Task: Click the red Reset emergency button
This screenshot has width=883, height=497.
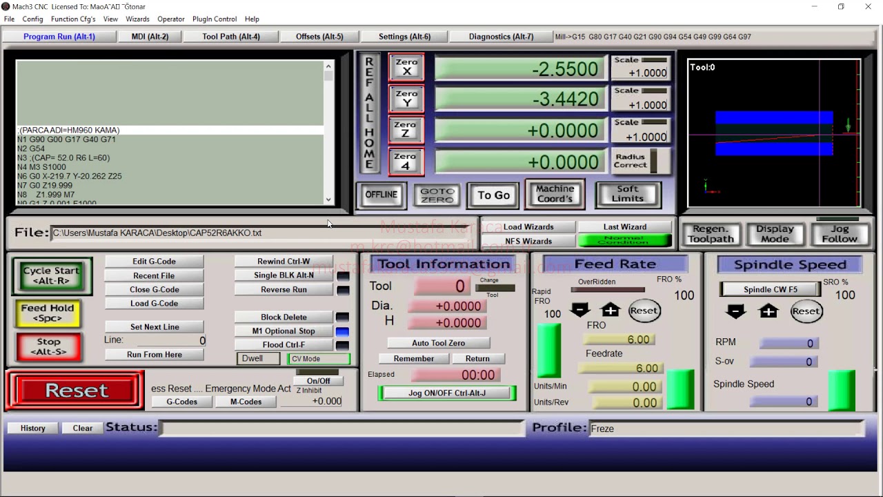Action: pyautogui.click(x=76, y=391)
